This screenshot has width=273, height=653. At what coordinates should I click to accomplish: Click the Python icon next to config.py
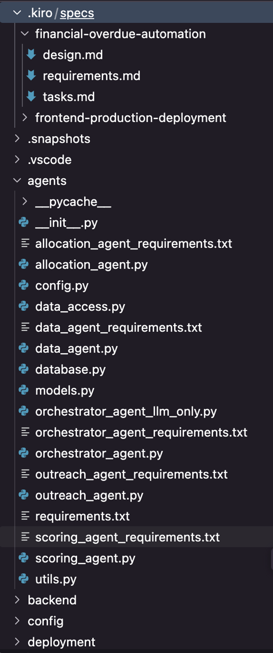[x=24, y=286]
